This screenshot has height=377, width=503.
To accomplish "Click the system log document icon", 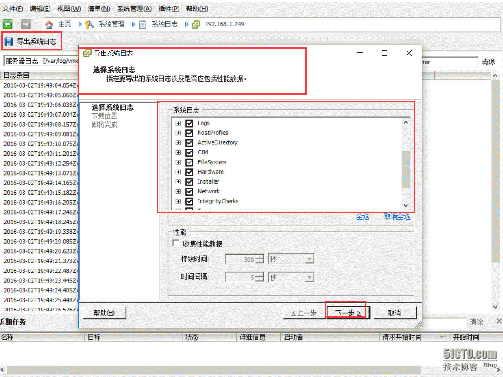I will point(143,24).
